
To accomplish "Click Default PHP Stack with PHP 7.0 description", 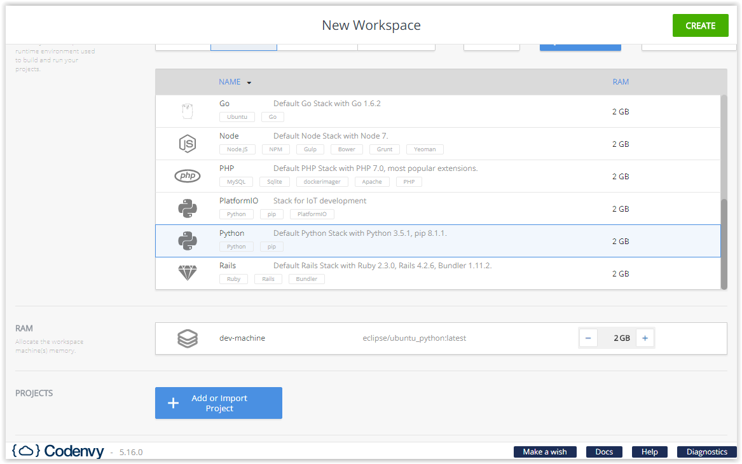I will [376, 168].
